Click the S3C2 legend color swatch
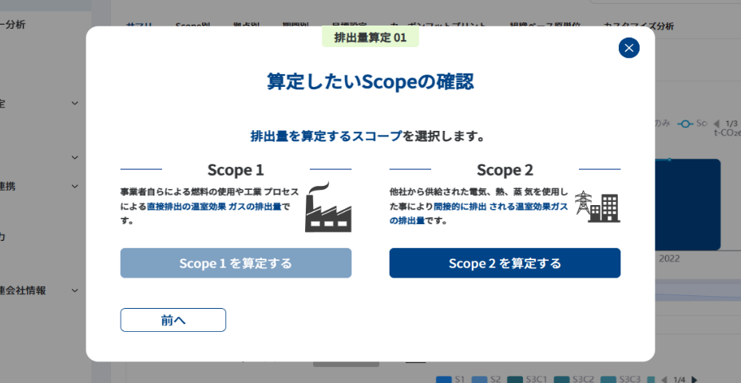This screenshot has height=383, width=741. [562, 379]
